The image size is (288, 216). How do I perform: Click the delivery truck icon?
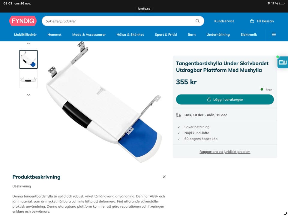pos(178,115)
